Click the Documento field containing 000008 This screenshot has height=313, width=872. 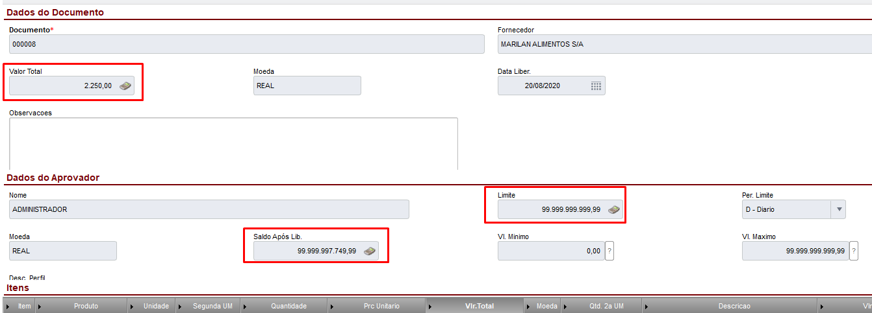coord(247,44)
